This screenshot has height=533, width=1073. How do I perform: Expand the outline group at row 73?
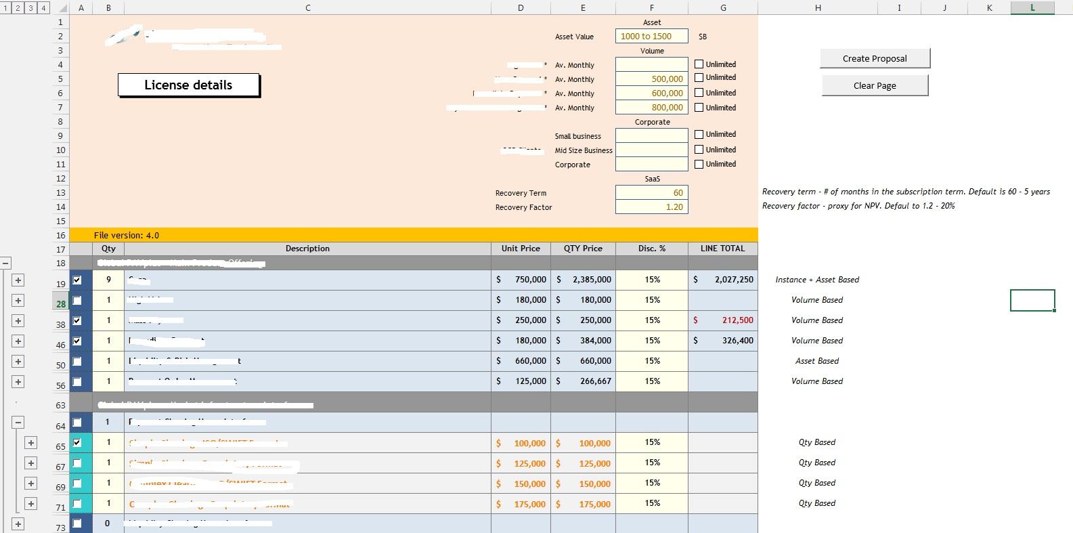pyautogui.click(x=18, y=524)
